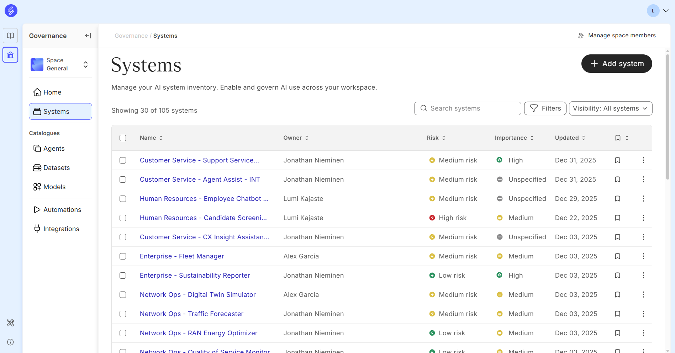Open the Automations sidebar item
The height and width of the screenshot is (353, 675).
[x=62, y=210]
